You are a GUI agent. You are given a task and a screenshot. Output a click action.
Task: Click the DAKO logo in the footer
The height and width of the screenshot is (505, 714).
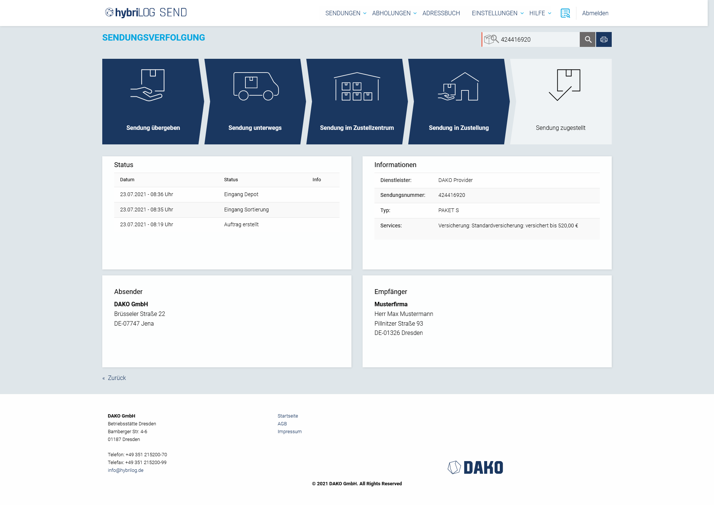475,467
